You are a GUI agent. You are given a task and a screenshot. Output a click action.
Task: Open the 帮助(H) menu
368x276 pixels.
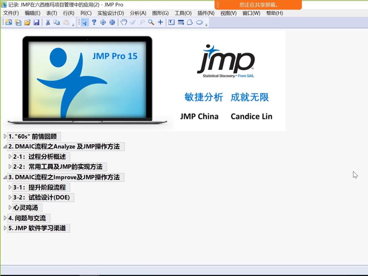[x=274, y=13]
